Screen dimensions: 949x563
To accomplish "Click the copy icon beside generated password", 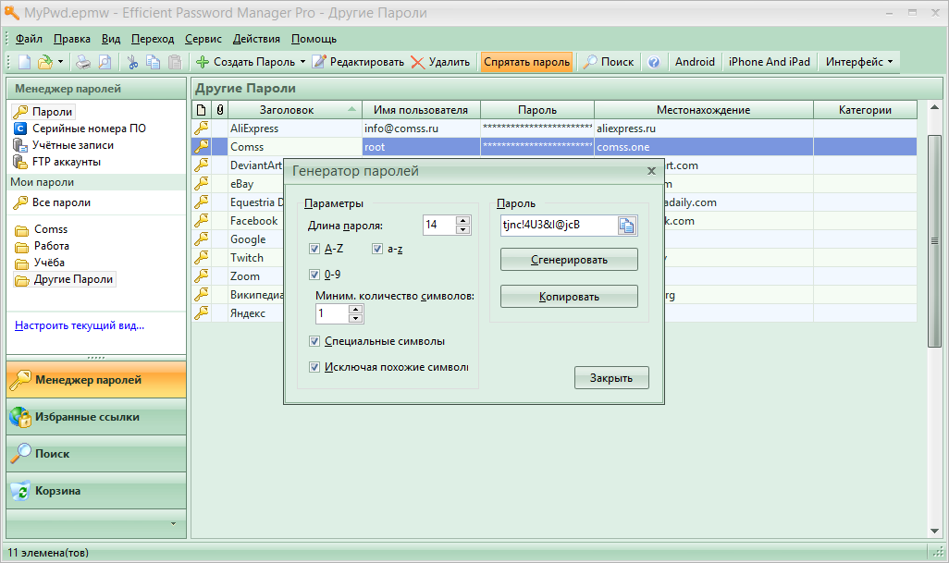I will [x=626, y=226].
